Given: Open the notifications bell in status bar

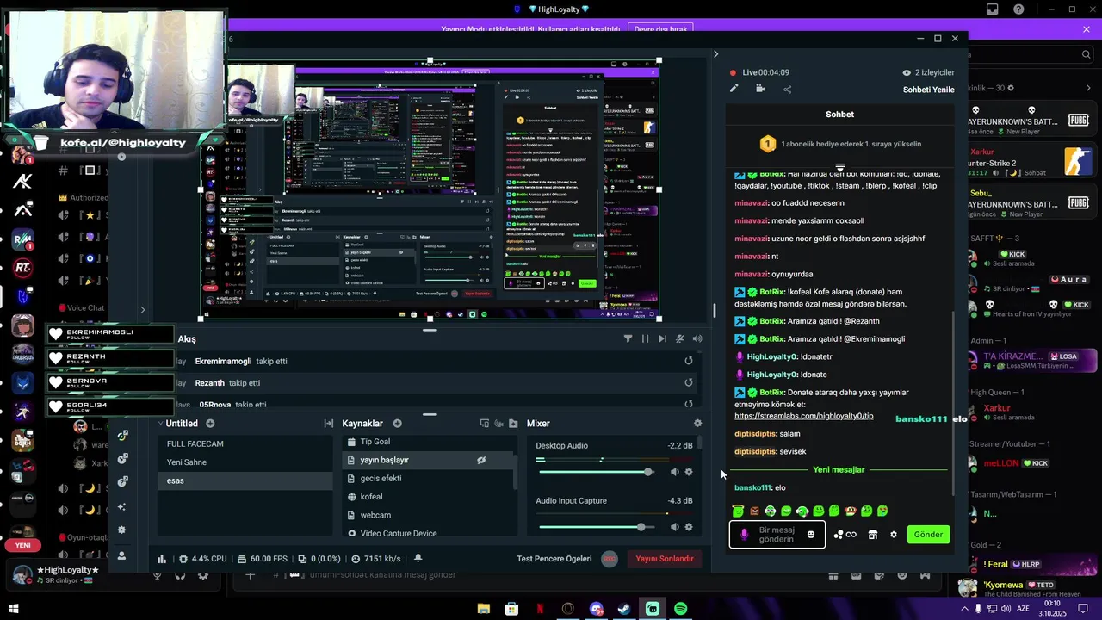Looking at the screenshot, I should point(418,559).
